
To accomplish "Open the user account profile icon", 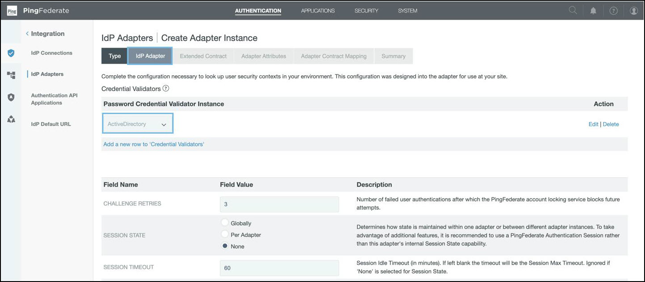I will [x=633, y=11].
